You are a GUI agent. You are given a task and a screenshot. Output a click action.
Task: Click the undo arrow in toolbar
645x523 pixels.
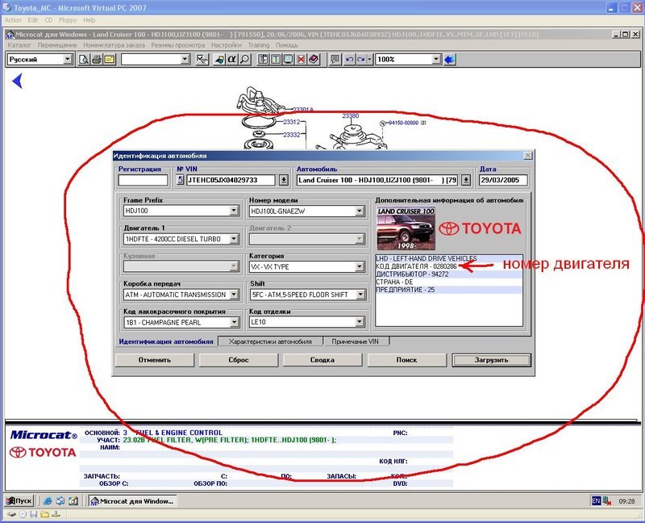click(x=348, y=60)
